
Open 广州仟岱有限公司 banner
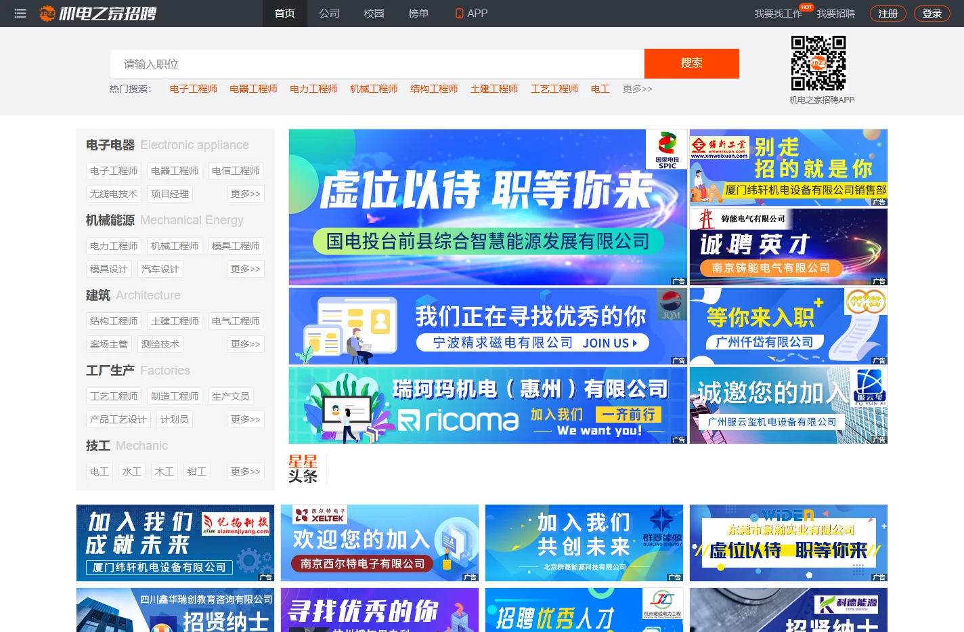tap(789, 326)
